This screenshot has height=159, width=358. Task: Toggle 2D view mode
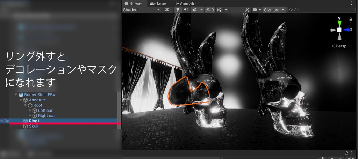point(167,10)
